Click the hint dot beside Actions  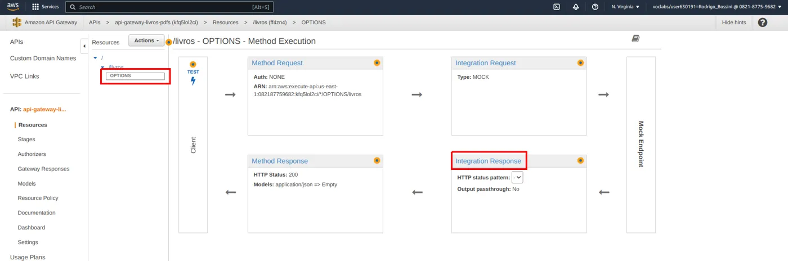168,42
